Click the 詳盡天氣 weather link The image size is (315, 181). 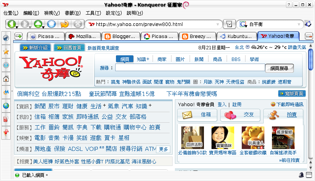(x=297, y=47)
